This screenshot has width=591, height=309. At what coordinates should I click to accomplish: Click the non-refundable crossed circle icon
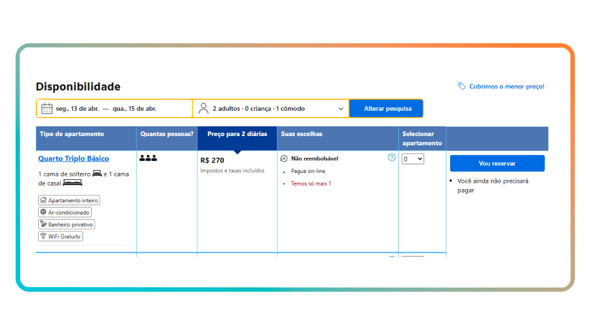tap(284, 159)
